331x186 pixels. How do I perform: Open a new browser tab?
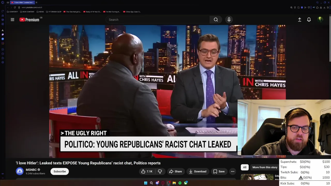36,2
